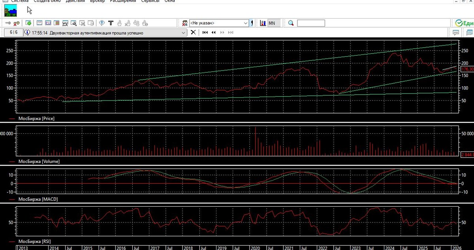Select the bold T text tool
The height and width of the screenshot is (250, 474).
[x=111, y=23]
